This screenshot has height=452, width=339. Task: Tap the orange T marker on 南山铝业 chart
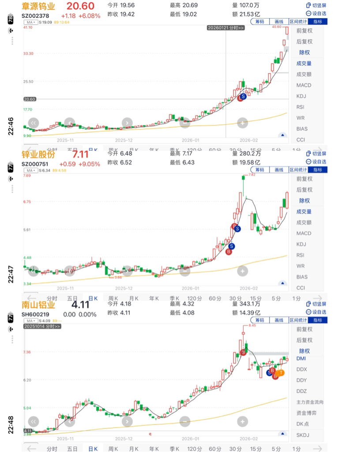pos(281,373)
